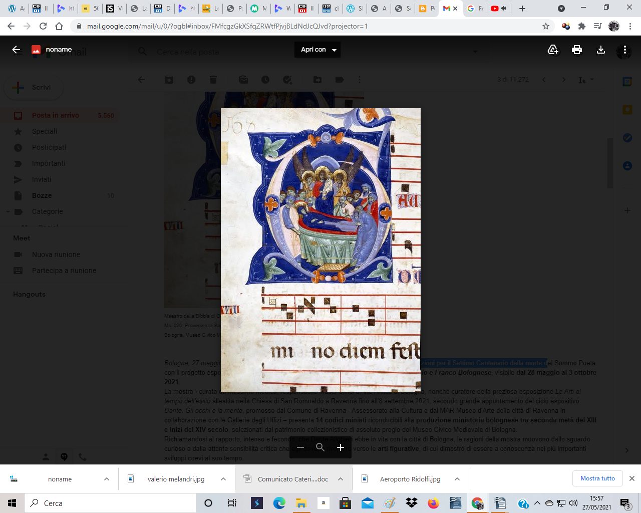The height and width of the screenshot is (513, 641).
Task: Open Cortana from the taskbar
Action: [208, 503]
